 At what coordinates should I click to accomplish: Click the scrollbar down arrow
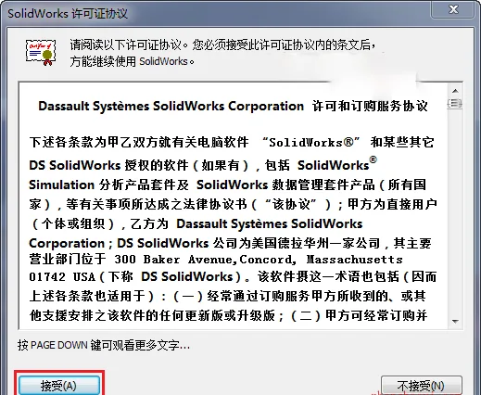455,322
